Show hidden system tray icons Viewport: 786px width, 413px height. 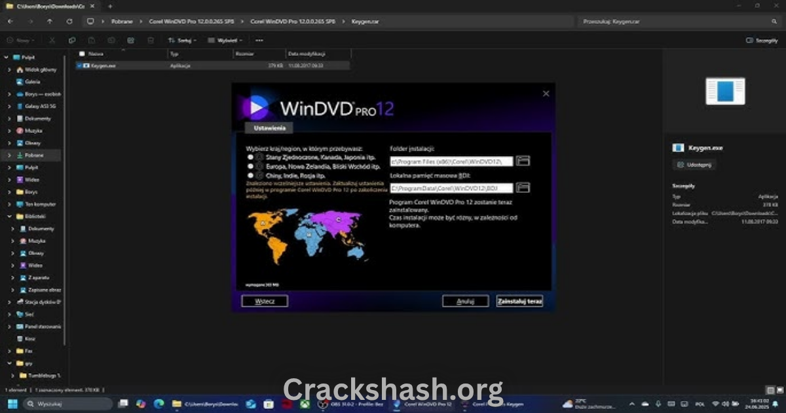click(x=631, y=404)
